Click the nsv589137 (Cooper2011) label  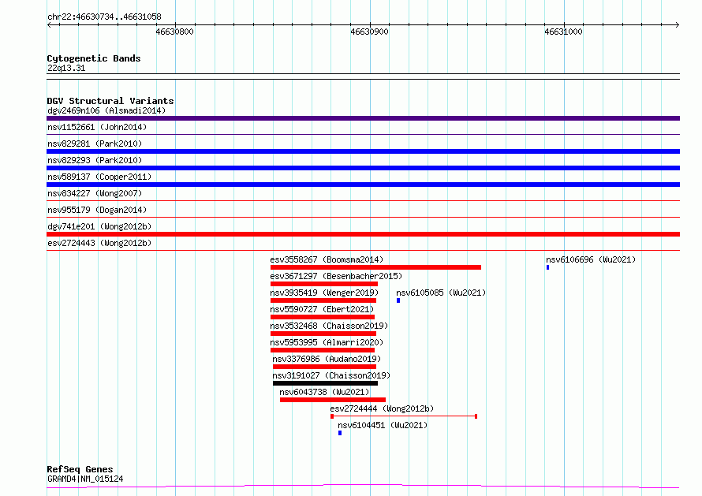point(99,177)
